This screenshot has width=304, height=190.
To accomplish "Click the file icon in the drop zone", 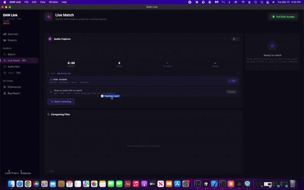I will (x=50, y=92).
